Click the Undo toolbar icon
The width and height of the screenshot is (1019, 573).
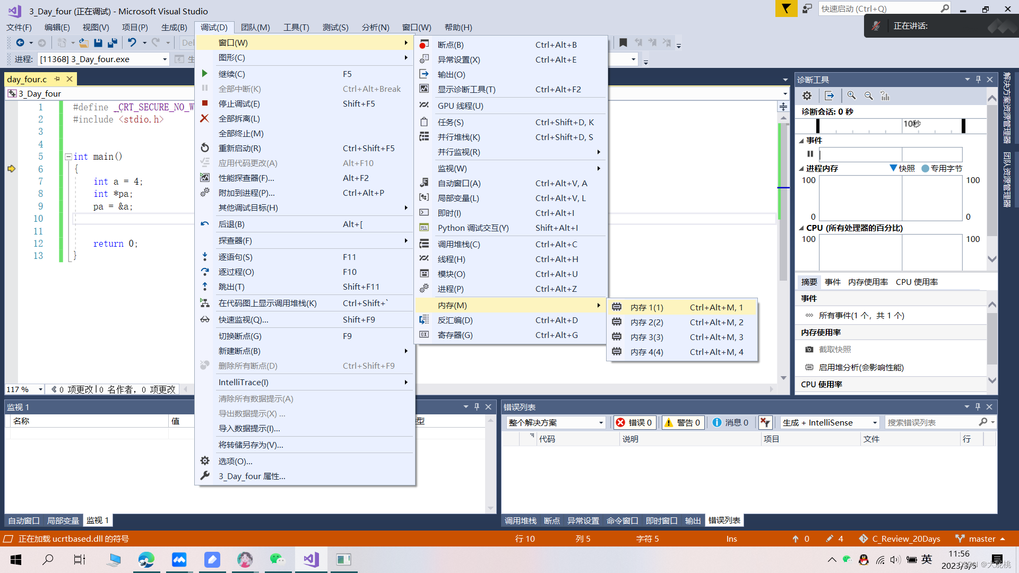[x=132, y=42]
